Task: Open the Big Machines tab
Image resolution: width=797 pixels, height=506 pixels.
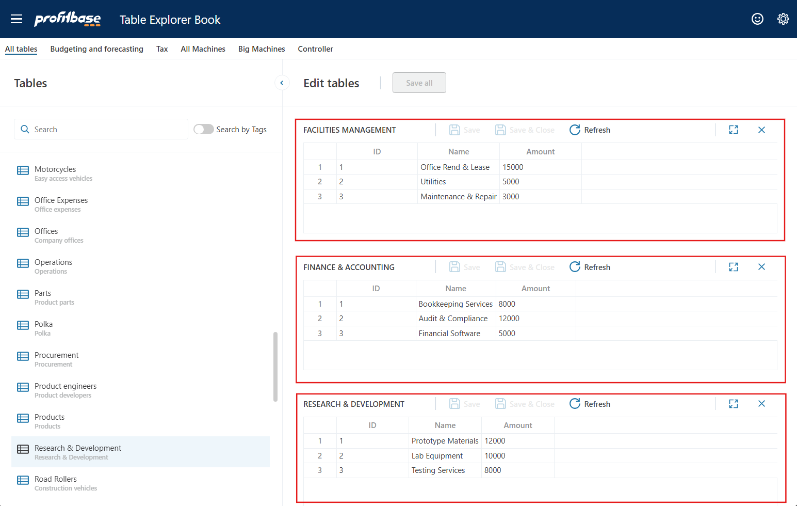Action: 262,49
